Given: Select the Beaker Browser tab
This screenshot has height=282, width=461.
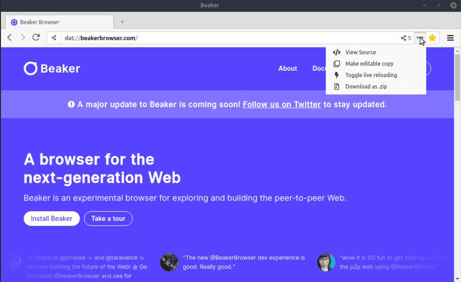Looking at the screenshot, I should coord(60,22).
